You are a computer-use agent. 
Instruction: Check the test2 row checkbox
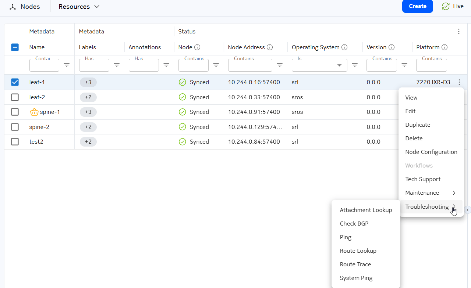click(15, 142)
